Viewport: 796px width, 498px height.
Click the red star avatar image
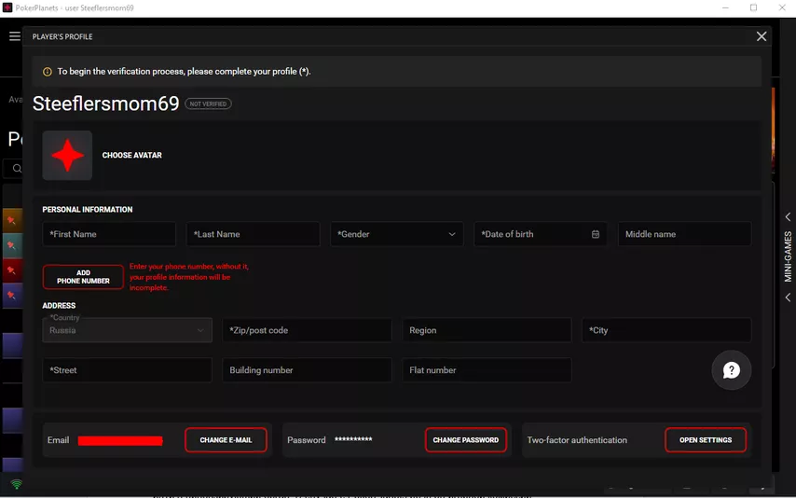[67, 156]
